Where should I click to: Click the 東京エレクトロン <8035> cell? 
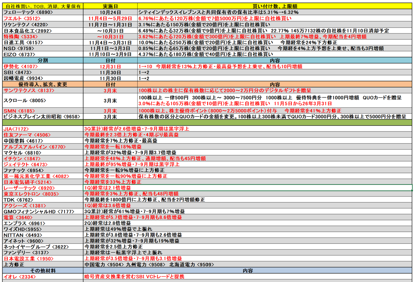(43, 194)
